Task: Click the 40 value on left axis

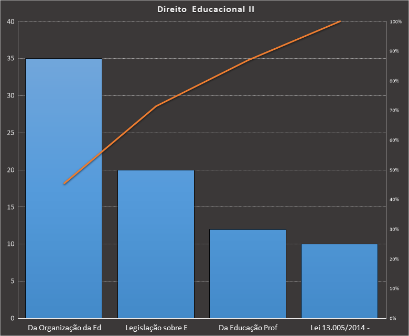Action: pyautogui.click(x=10, y=21)
